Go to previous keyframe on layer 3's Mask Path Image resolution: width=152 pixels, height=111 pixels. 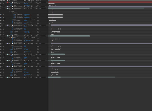click(1, 20)
